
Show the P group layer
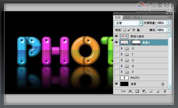116,72
